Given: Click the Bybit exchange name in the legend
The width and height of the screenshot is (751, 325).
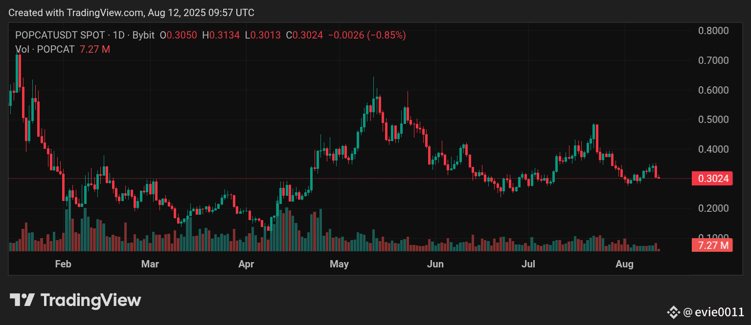Looking at the screenshot, I should pos(142,35).
